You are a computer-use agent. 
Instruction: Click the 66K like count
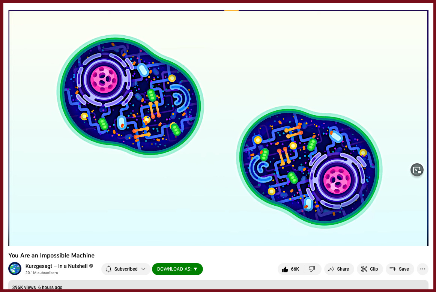[x=295, y=269]
